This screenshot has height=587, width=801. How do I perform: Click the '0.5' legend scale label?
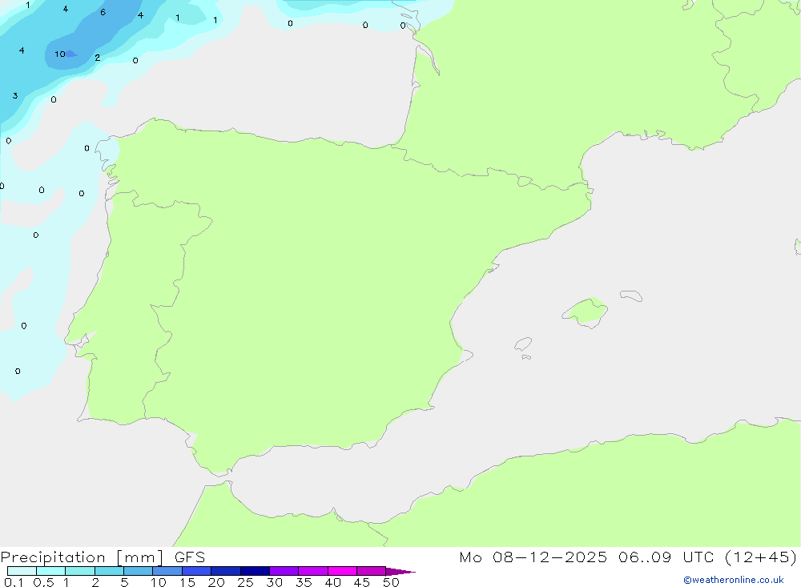[43, 582]
